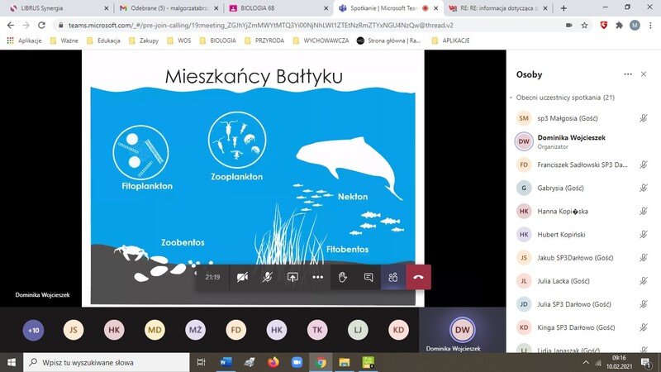Show the meeting chat conversation
661x372 pixels.
[369, 278]
